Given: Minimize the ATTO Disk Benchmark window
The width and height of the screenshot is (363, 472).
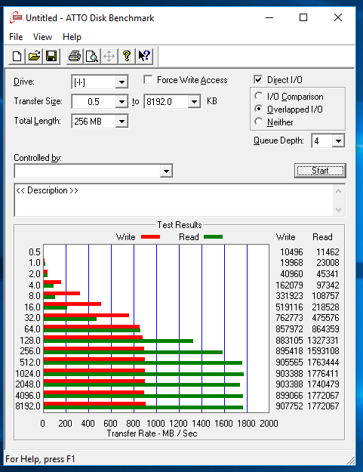Looking at the screenshot, I should click(x=269, y=17).
